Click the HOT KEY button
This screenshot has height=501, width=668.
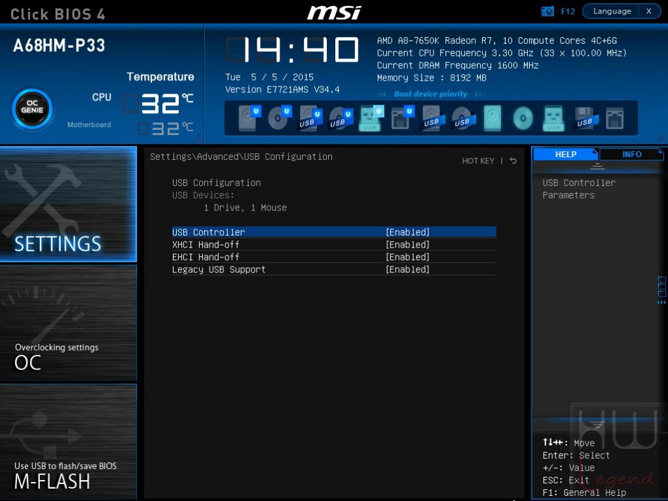click(x=478, y=160)
